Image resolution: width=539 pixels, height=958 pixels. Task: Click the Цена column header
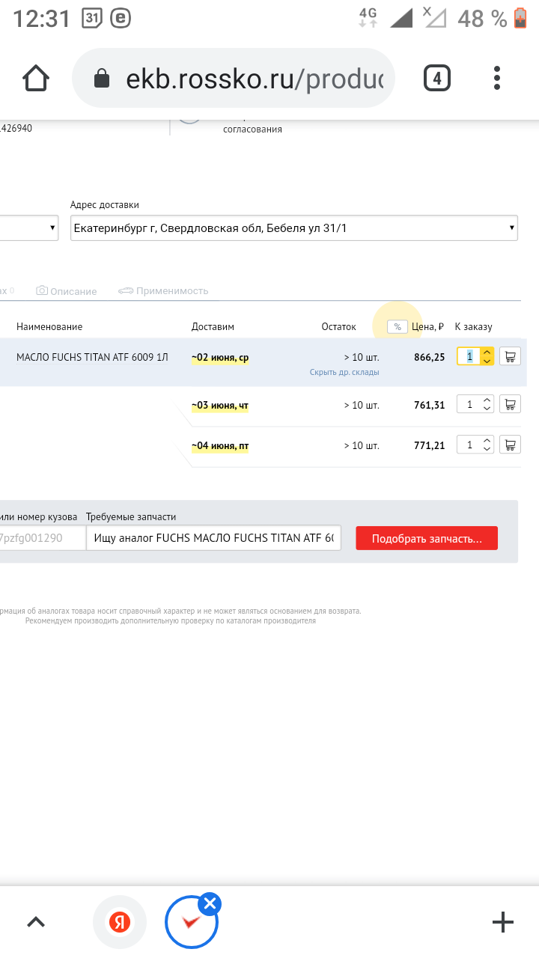(428, 327)
